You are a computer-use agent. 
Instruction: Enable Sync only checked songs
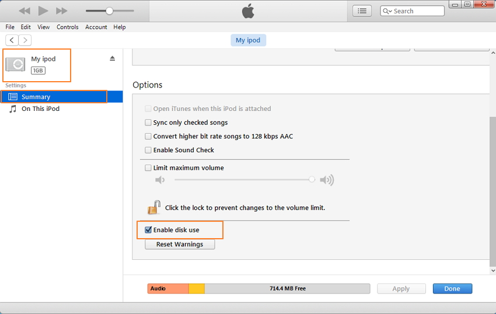point(148,123)
